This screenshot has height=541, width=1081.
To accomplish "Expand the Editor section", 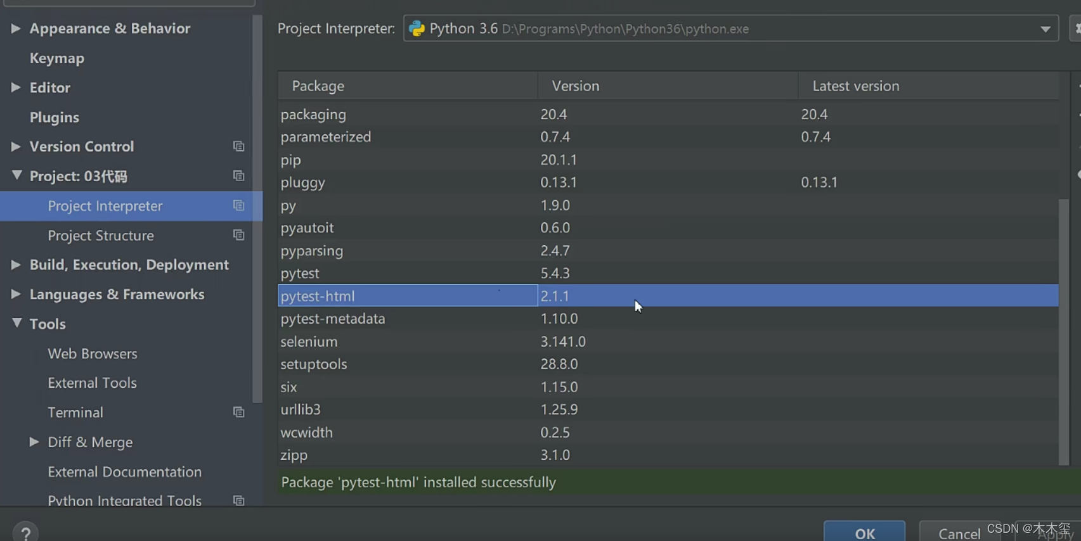I will pyautogui.click(x=16, y=87).
